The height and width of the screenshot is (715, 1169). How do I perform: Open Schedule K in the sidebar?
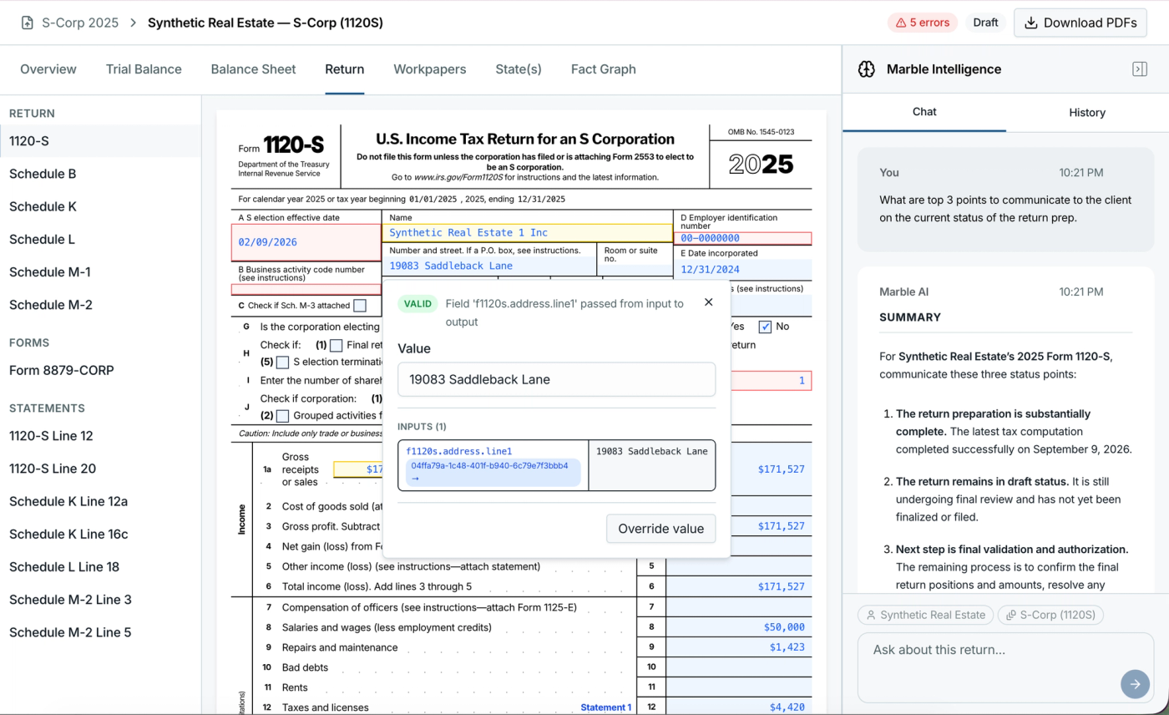click(x=100, y=206)
